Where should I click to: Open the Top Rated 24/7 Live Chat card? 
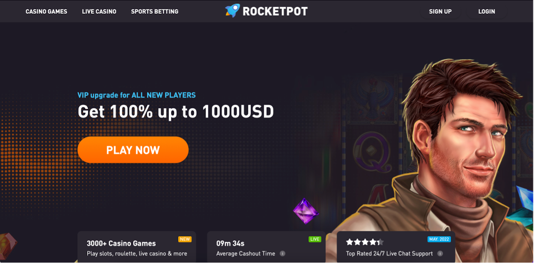[x=396, y=247]
